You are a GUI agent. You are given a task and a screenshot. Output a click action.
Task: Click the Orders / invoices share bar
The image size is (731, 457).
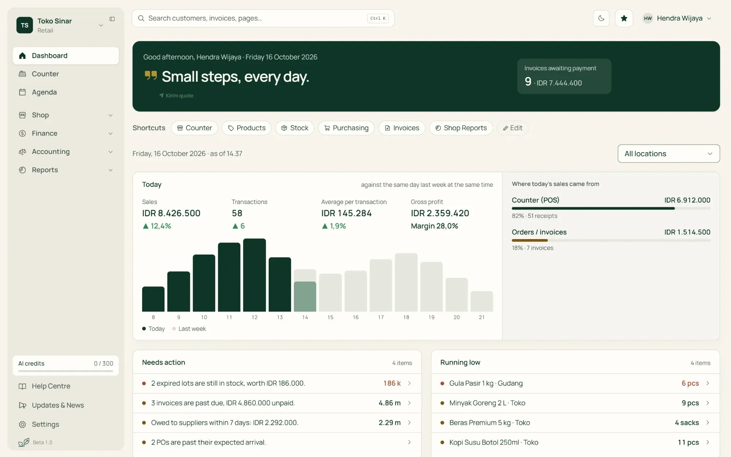click(x=611, y=240)
